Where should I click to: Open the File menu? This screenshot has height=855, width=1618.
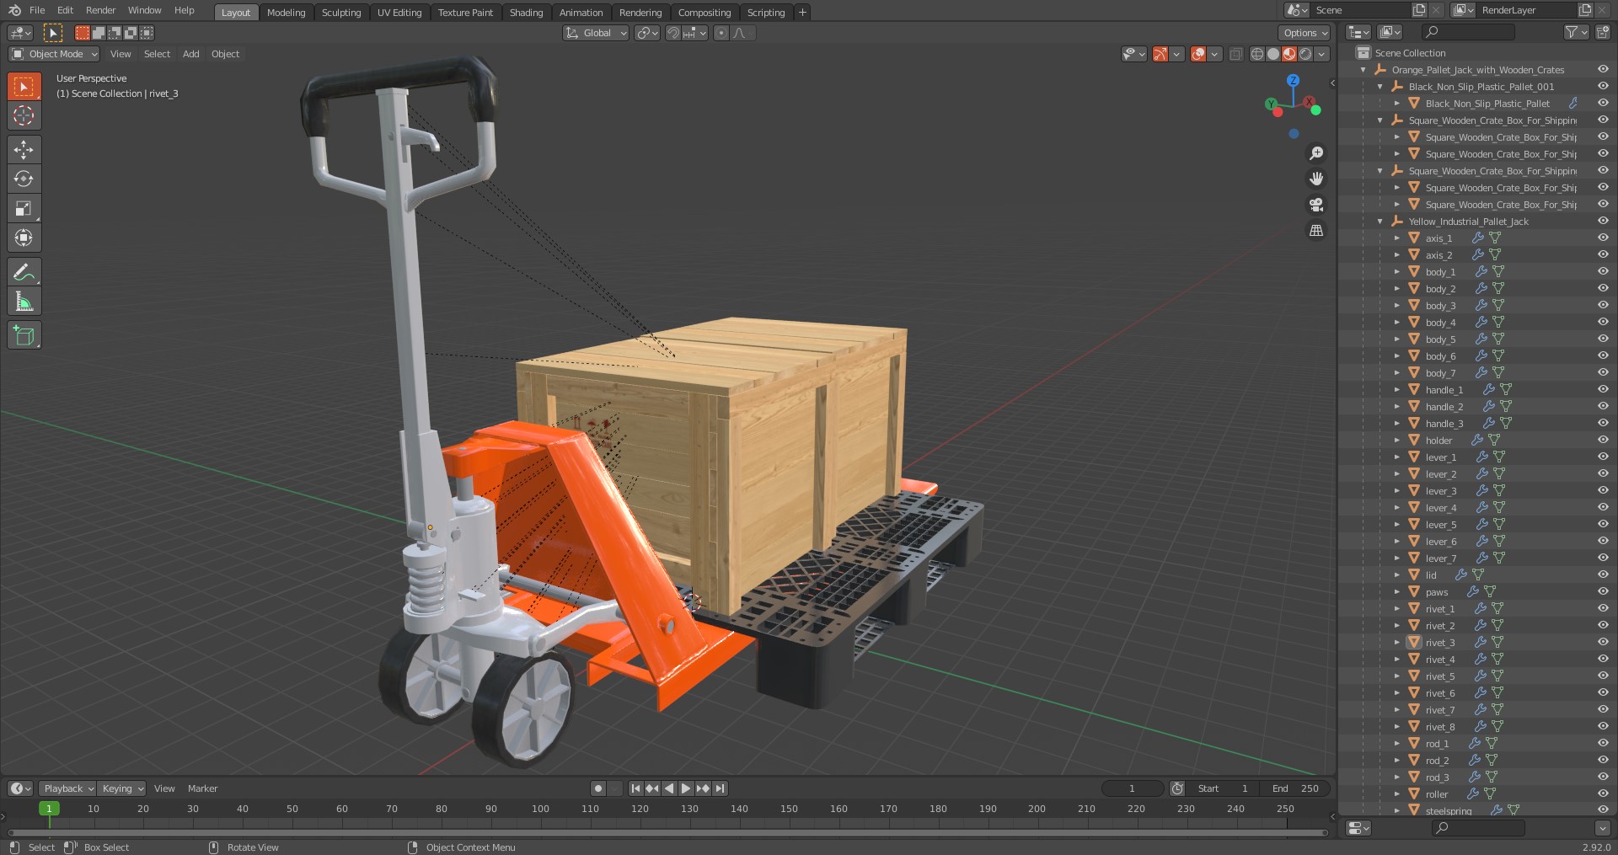pyautogui.click(x=37, y=10)
